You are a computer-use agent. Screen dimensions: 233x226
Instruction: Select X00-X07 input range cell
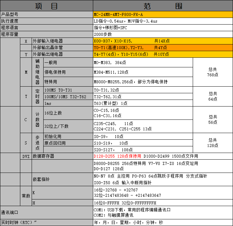(163, 41)
